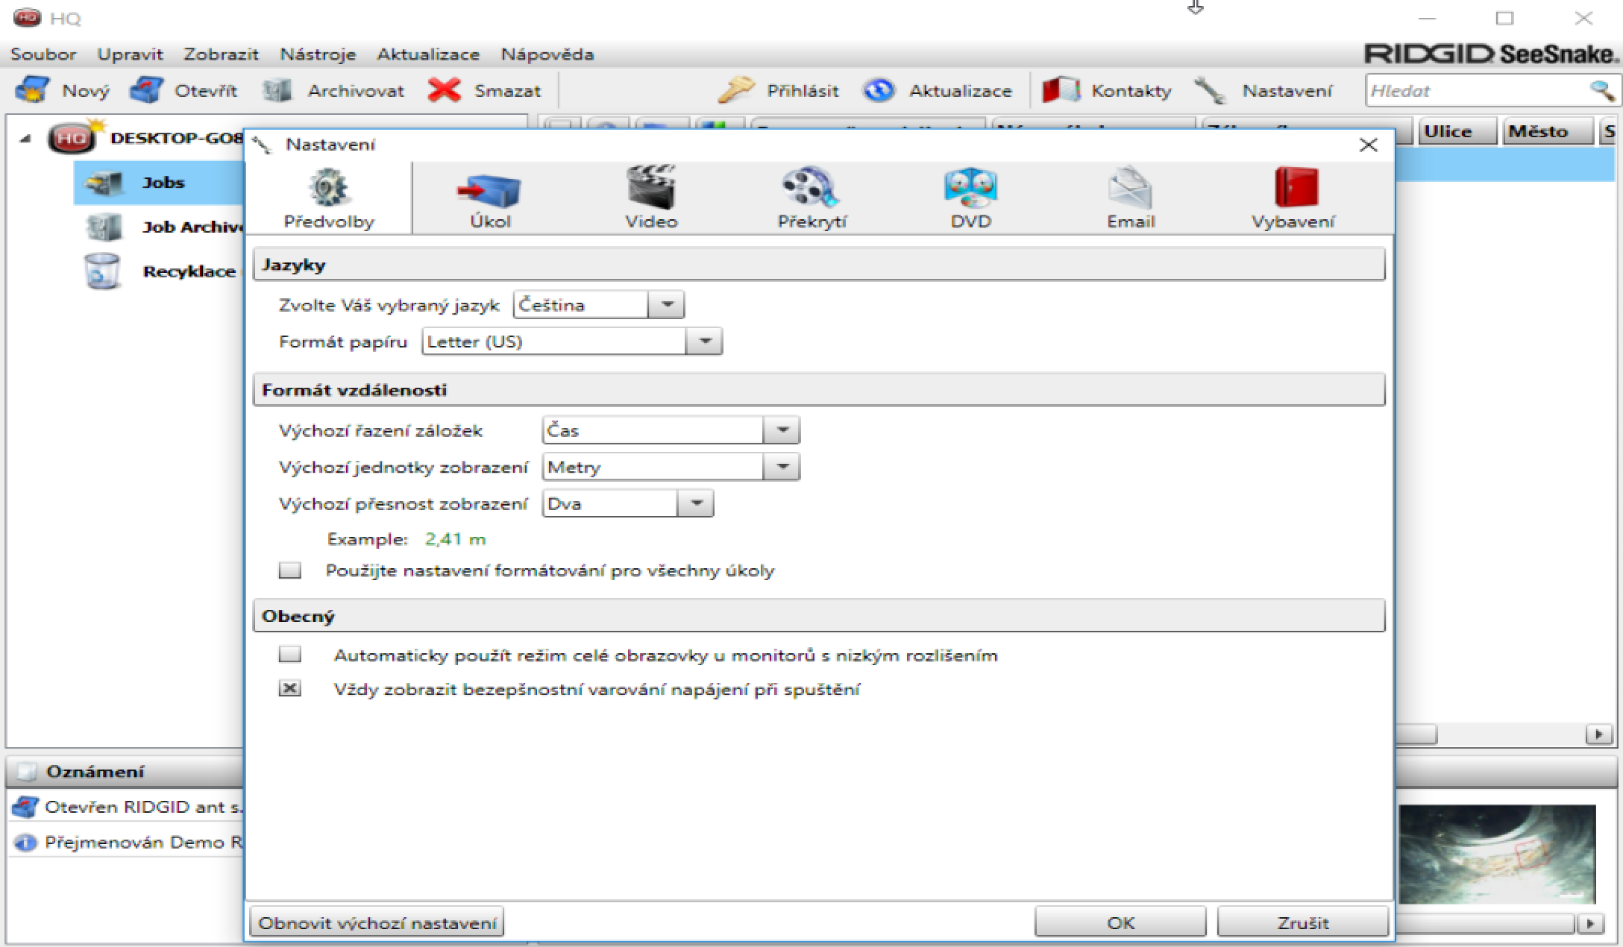Open the DVD settings tab icon
Image resolution: width=1623 pixels, height=947 pixels.
(970, 187)
